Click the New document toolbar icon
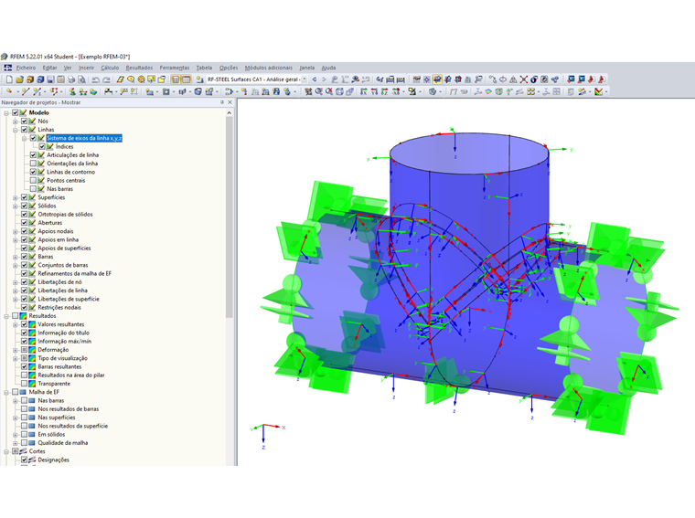695x518 pixels. click(9, 79)
